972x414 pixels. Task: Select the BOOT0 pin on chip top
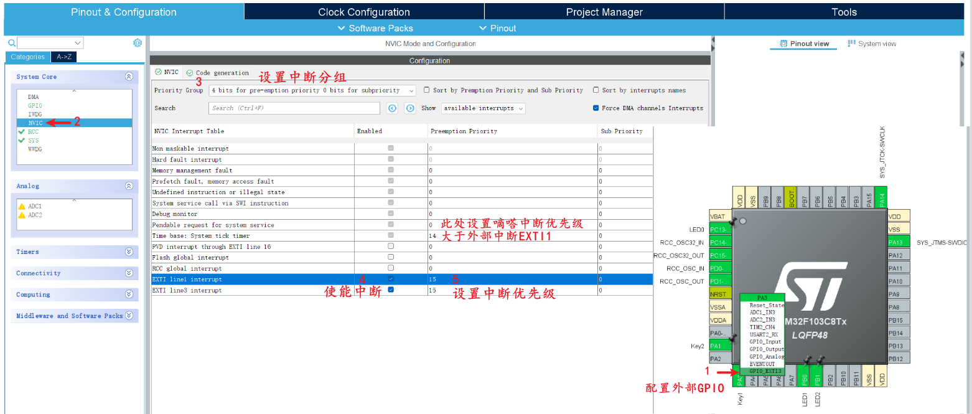click(x=791, y=197)
